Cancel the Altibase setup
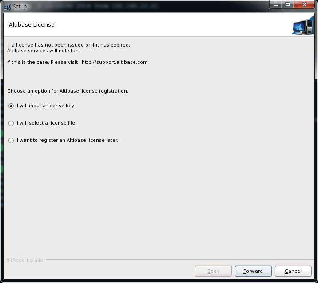The height and width of the screenshot is (283, 318). coord(293,271)
